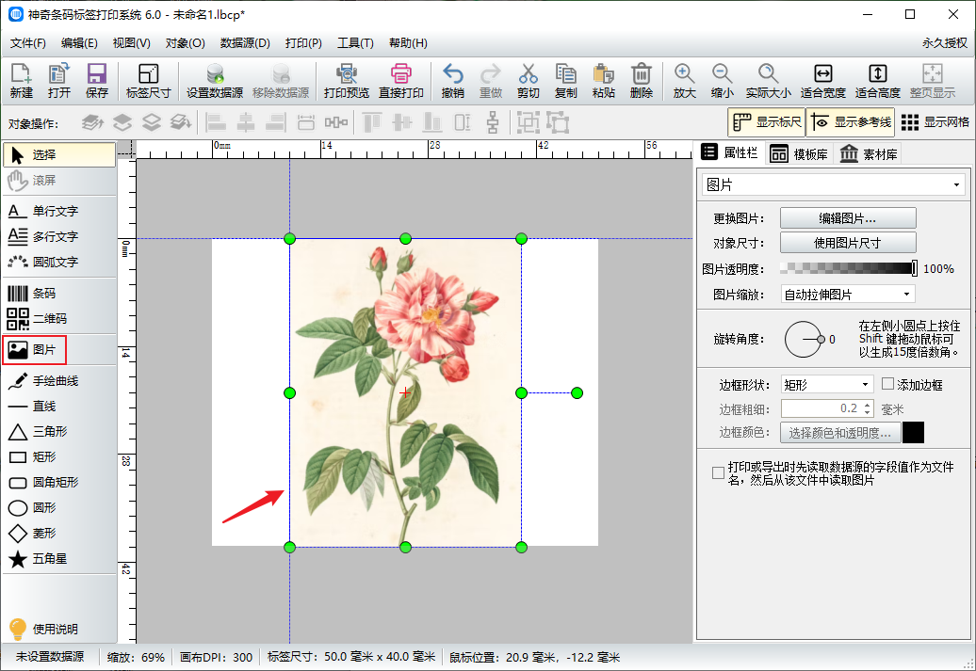Image resolution: width=976 pixels, height=671 pixels.
Task: Click the 图片透明度 transparency slider
Action: [x=849, y=268]
